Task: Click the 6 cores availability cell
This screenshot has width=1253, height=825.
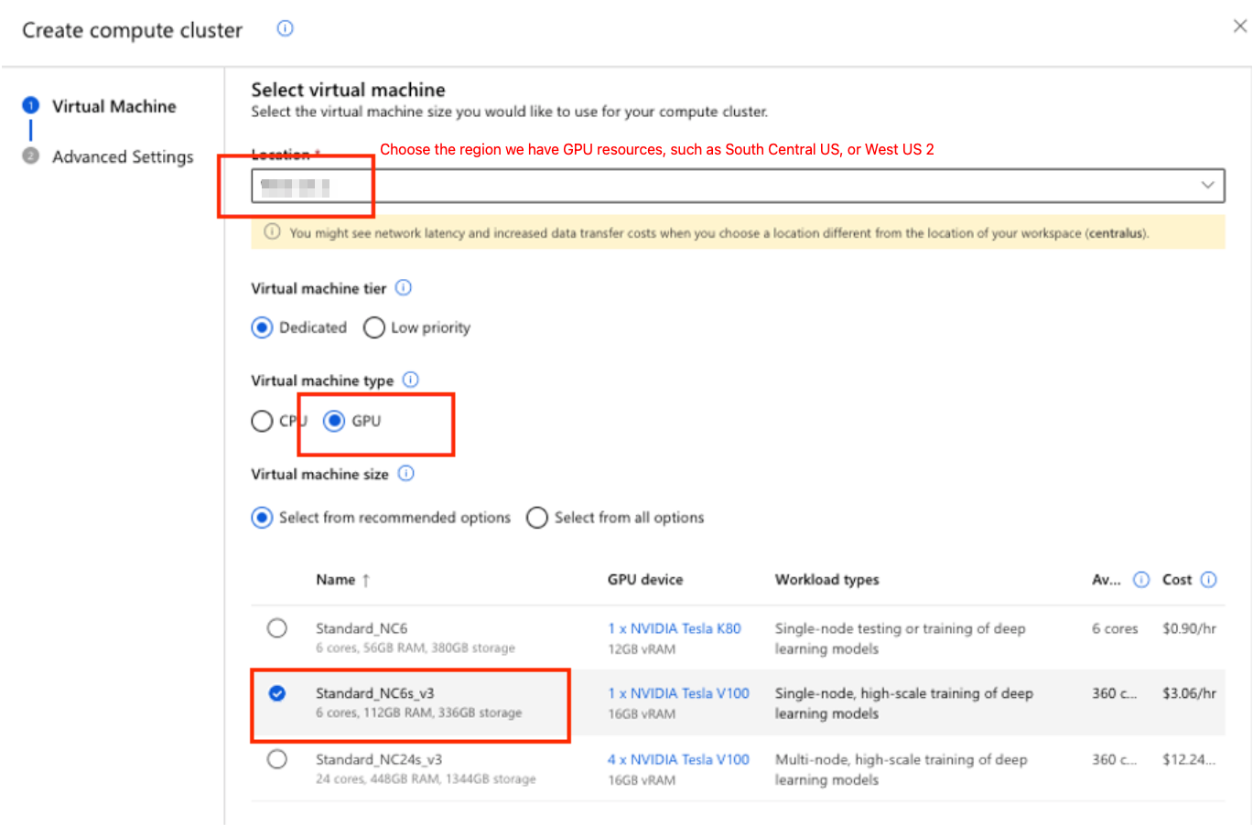Action: [1115, 628]
